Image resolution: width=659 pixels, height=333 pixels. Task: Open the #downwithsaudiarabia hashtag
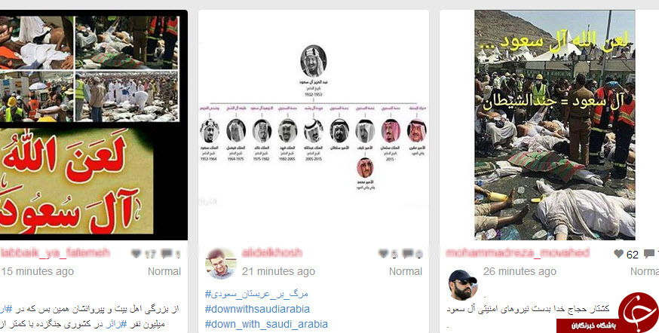click(x=257, y=309)
